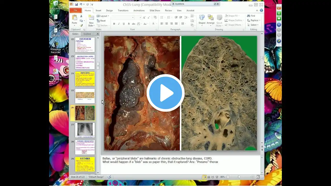
Task: Pause screen sharing in webinar panel
Action: (279, 25)
